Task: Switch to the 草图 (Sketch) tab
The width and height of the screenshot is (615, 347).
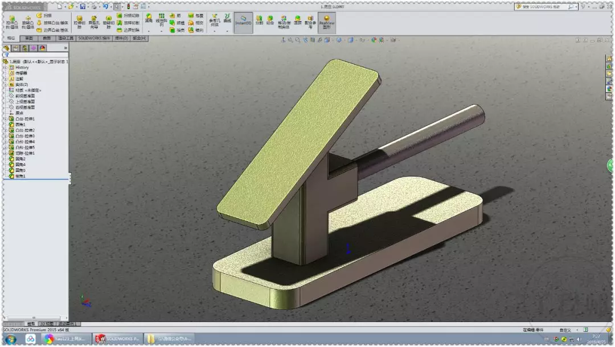Action: pos(28,38)
